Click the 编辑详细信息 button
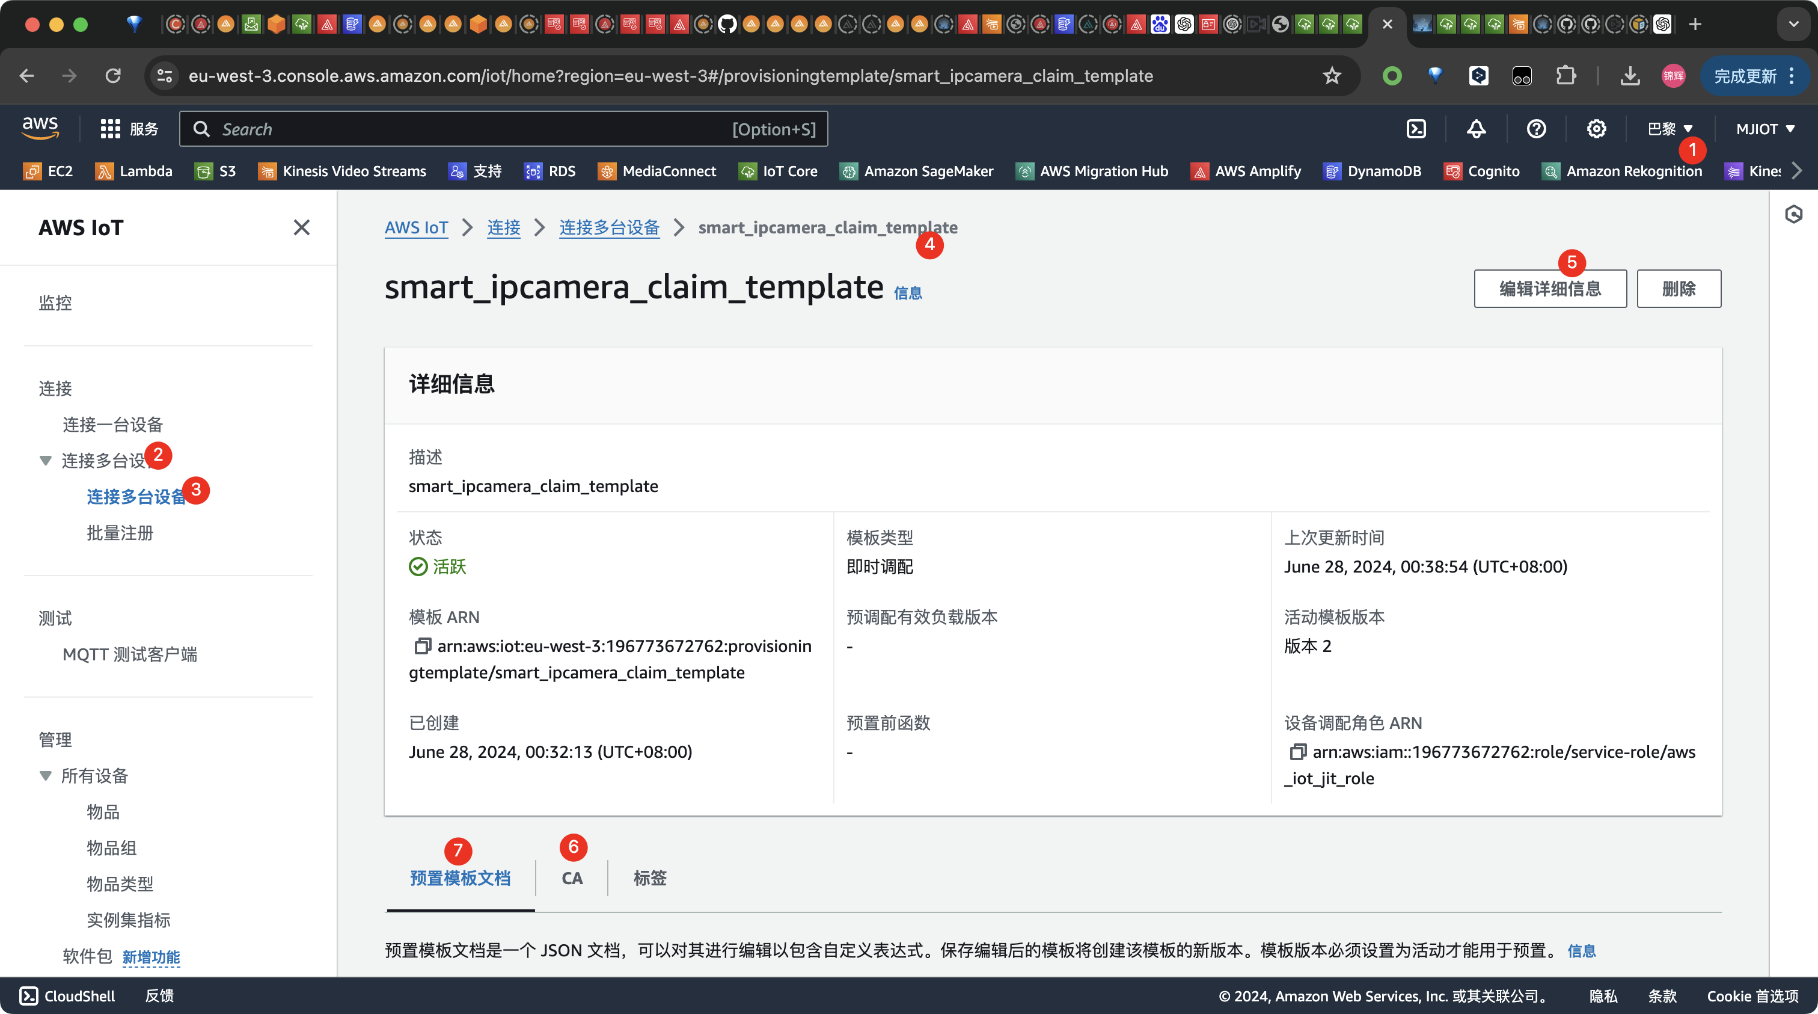 pyautogui.click(x=1550, y=288)
